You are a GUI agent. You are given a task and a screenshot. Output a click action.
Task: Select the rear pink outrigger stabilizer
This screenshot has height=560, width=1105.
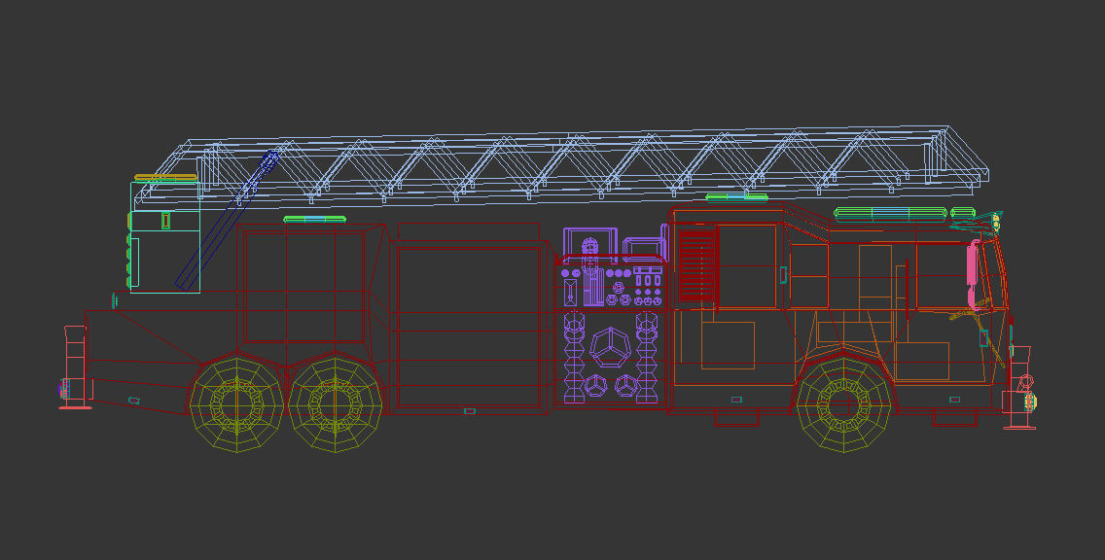(75, 367)
